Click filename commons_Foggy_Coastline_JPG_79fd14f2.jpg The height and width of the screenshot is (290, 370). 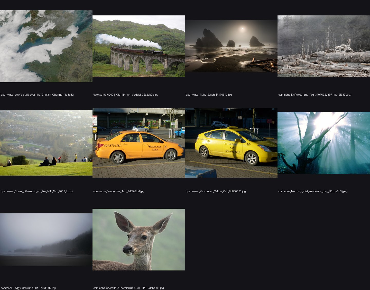point(28,288)
